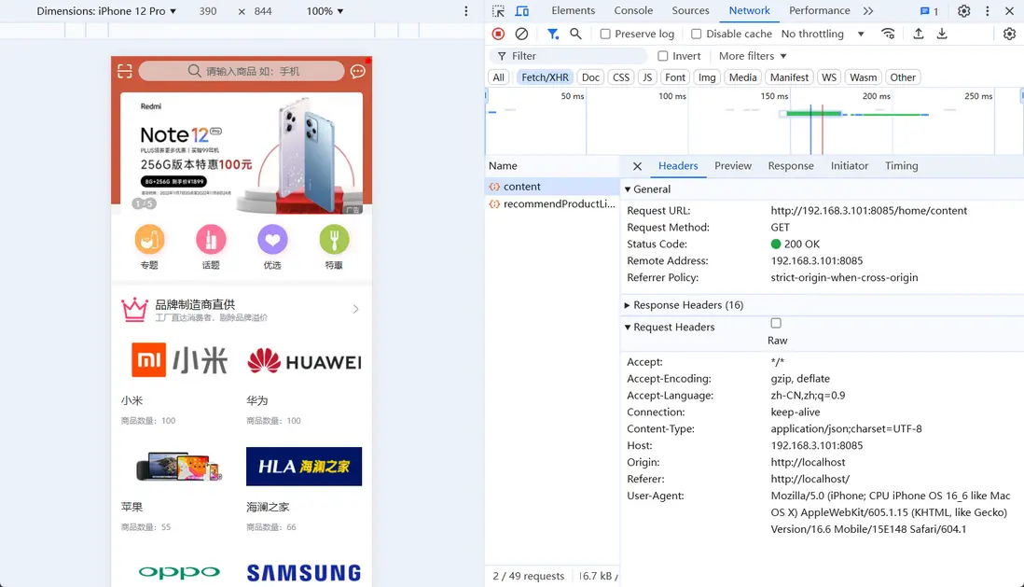1024x587 pixels.
Task: Open device toolbar more options menu
Action: click(x=465, y=11)
